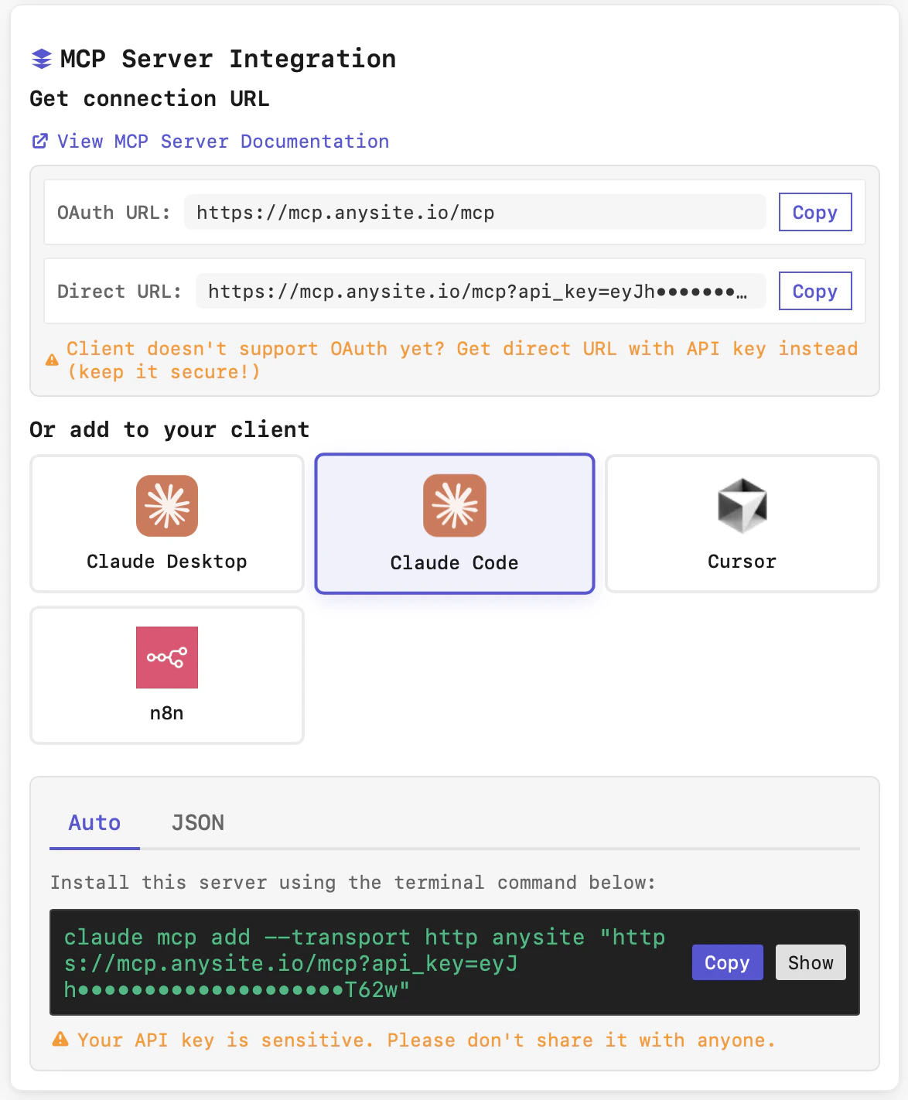Screen dimensions: 908x1100
Task: Select the Cursor client icon
Action: coord(742,506)
